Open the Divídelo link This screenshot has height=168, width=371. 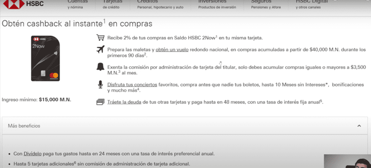32,154
